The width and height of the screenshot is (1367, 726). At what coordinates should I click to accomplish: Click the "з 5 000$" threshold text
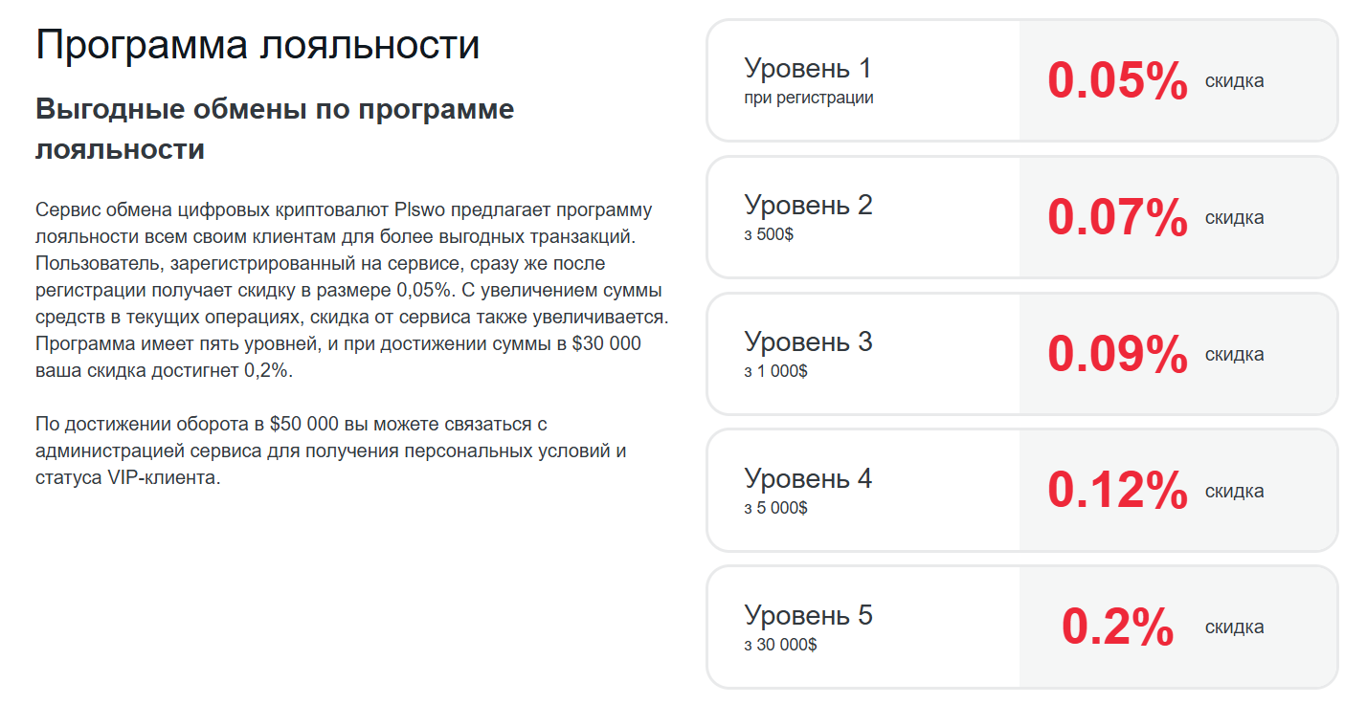775,508
